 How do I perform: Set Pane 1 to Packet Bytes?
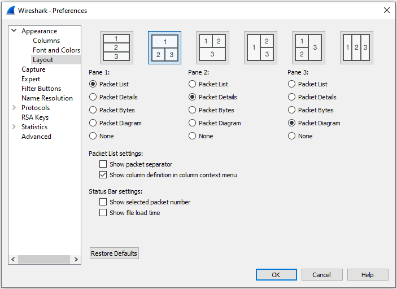(x=112, y=110)
